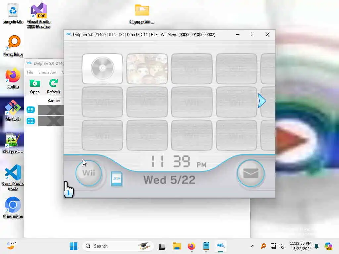This screenshot has height=254, width=339.
Task: Open Visual Studio Code shortcut
Action: 13,178
